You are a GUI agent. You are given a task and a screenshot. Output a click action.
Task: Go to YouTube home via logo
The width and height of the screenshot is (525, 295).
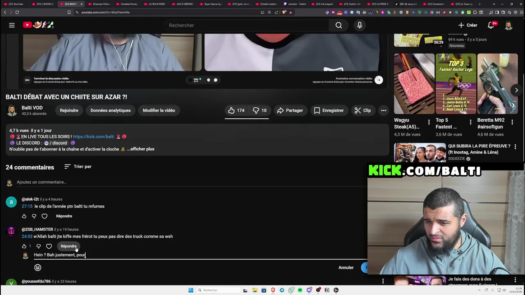[39, 25]
